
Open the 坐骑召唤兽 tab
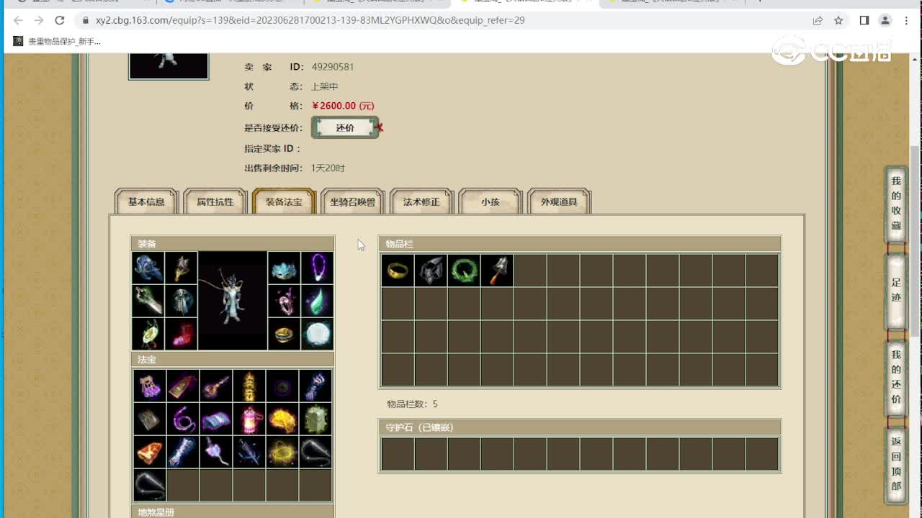353,201
